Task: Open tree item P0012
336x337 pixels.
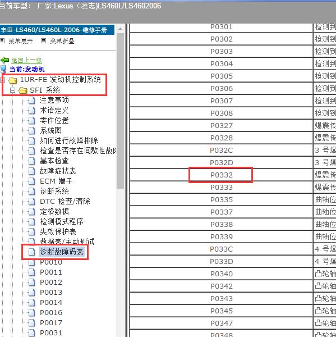Action: 51,282
